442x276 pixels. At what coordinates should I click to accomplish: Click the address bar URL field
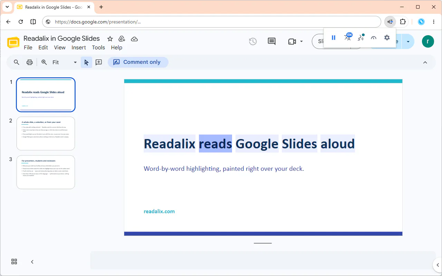(211, 22)
